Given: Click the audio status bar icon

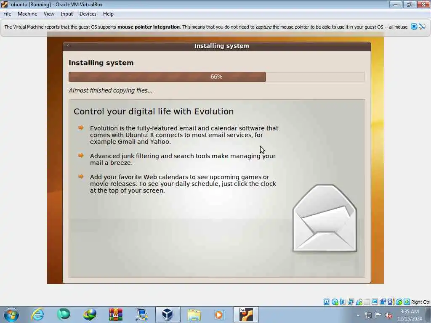Looking at the screenshot, I should pos(343,302).
